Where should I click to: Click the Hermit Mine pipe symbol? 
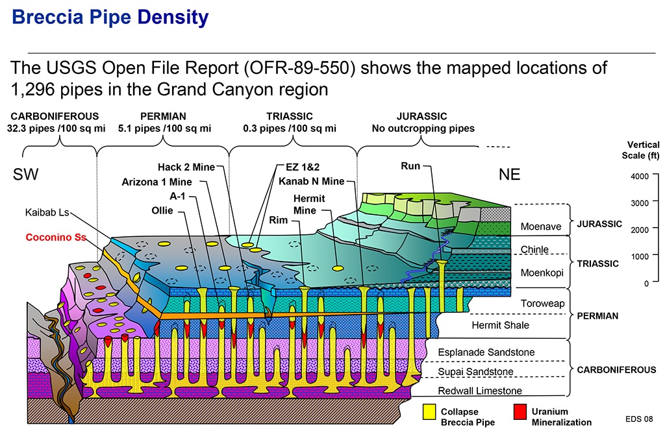(x=337, y=268)
